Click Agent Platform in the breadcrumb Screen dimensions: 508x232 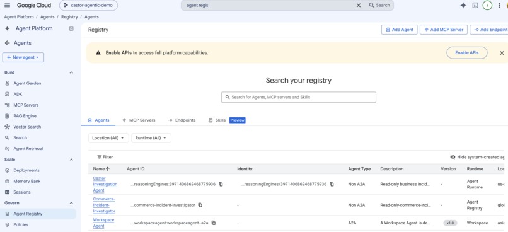(19, 17)
